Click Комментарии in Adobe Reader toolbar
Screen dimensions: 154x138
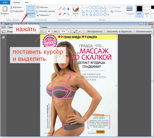(x=144, y=31)
